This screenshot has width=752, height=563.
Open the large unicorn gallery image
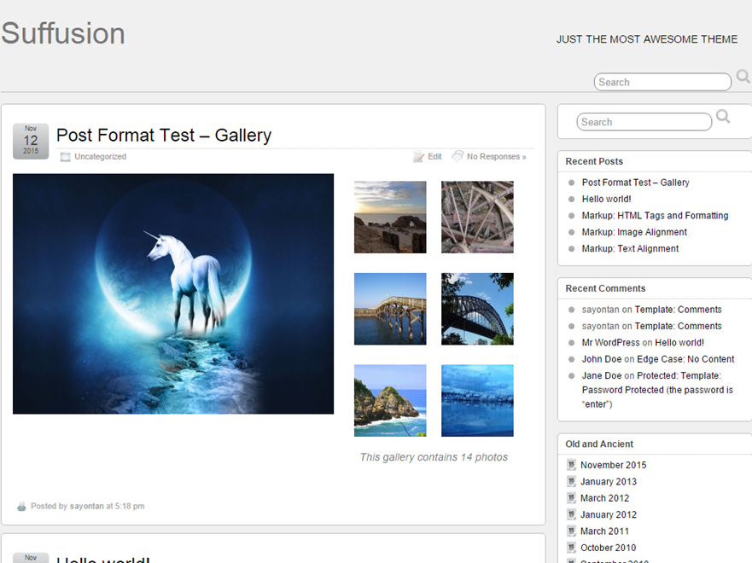[x=173, y=294]
